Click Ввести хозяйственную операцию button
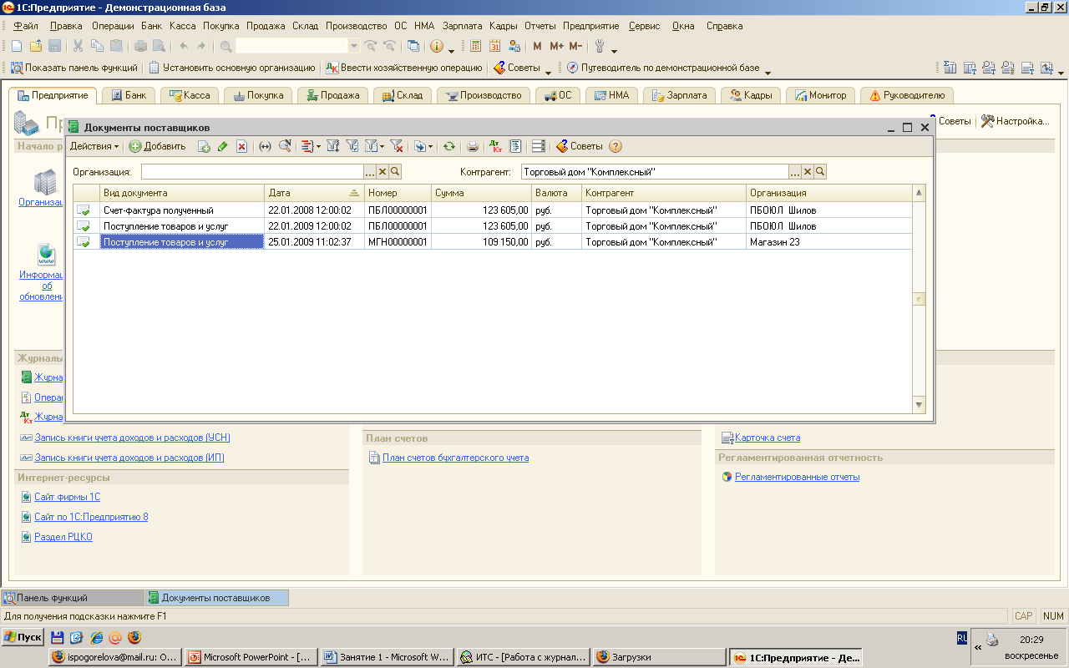This screenshot has height=668, width=1069. click(x=404, y=68)
